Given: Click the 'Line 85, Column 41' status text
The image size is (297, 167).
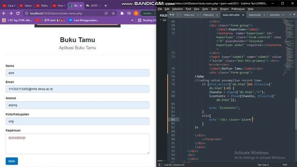Looking at the screenshot, I should click(x=174, y=165).
